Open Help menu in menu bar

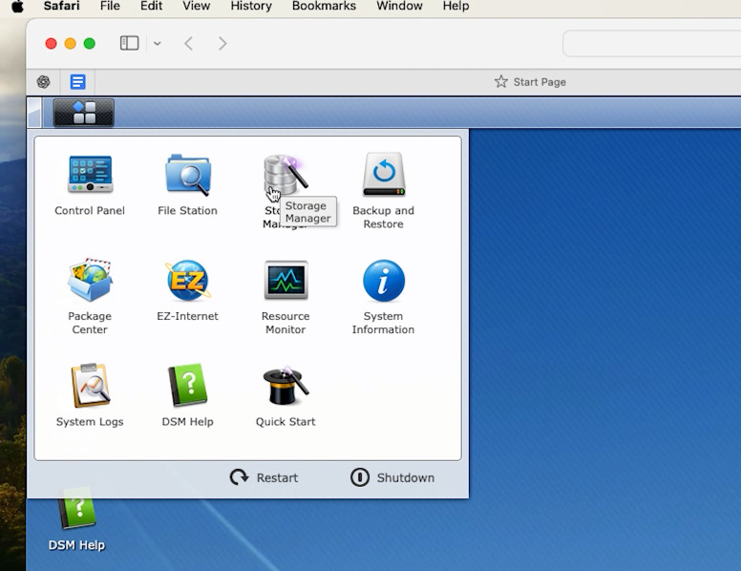click(x=455, y=6)
